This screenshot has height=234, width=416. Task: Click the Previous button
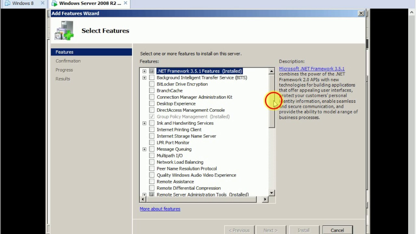click(239, 230)
